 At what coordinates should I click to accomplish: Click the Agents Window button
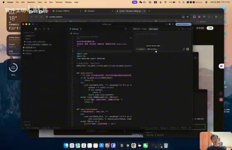click(183, 24)
